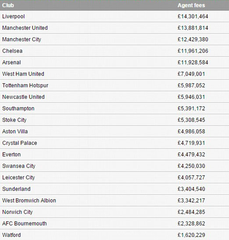Click Liverpool's £14,301,464 agent fee

pyautogui.click(x=193, y=16)
